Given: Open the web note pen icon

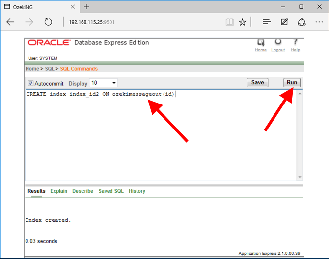Looking at the screenshot, I should pyautogui.click(x=284, y=22).
